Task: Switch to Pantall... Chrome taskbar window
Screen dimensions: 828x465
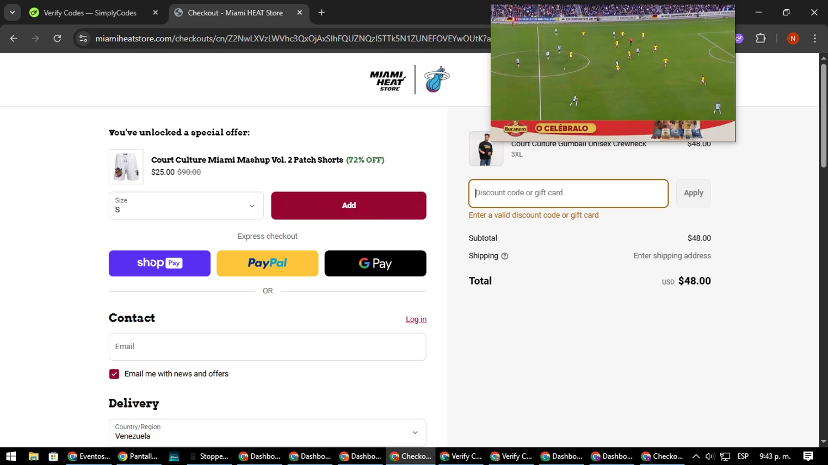Action: coord(139,456)
